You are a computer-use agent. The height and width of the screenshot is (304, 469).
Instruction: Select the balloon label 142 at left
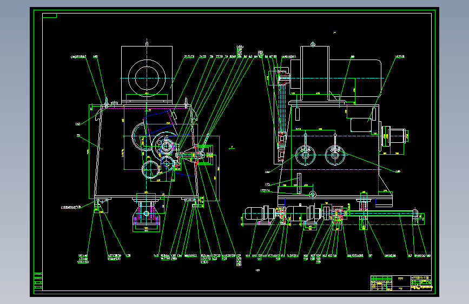coord(78,124)
